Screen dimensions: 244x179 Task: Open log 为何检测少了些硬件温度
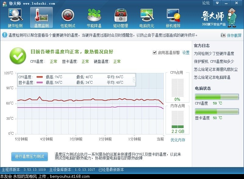point(214,53)
